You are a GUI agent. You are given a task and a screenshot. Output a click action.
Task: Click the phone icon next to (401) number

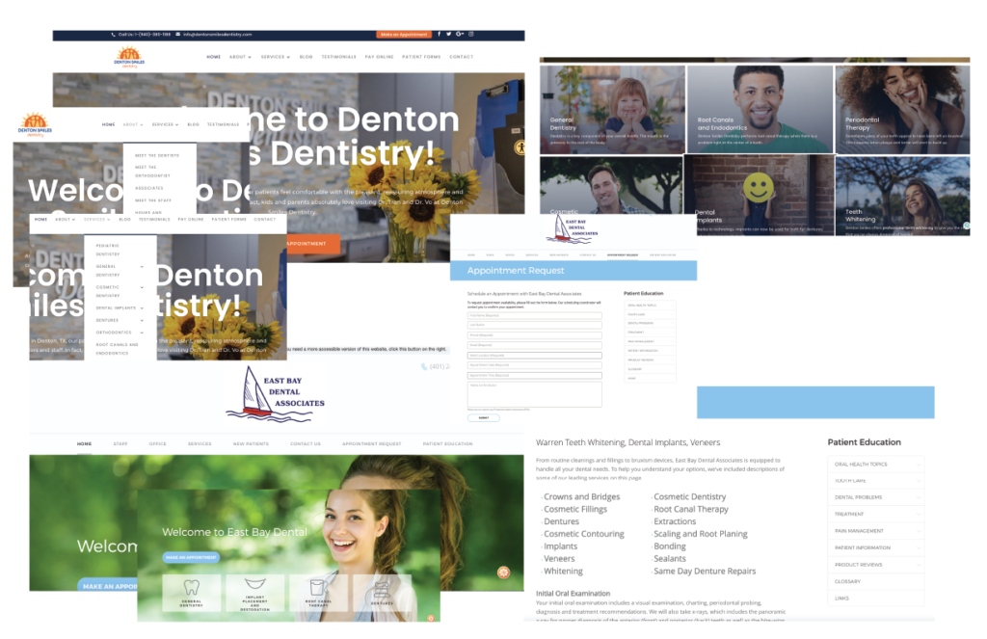424,366
